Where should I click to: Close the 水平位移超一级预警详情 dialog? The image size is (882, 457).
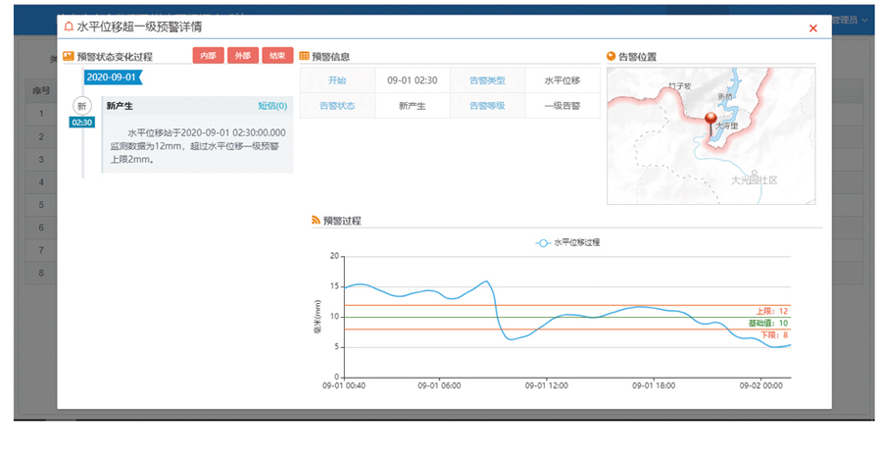(812, 28)
